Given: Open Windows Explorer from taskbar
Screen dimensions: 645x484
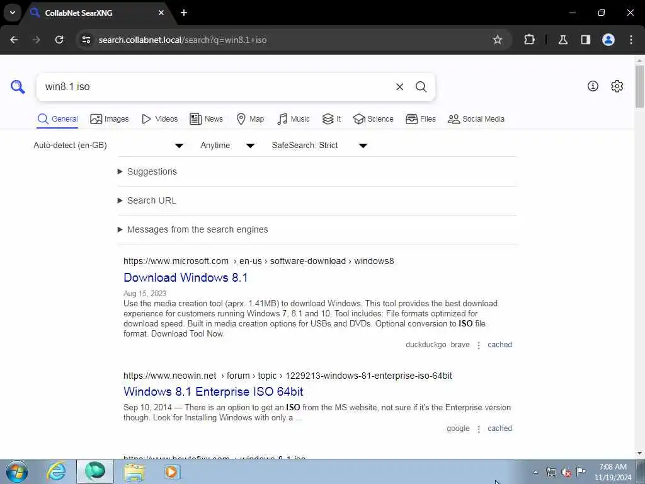Looking at the screenshot, I should click(135, 472).
